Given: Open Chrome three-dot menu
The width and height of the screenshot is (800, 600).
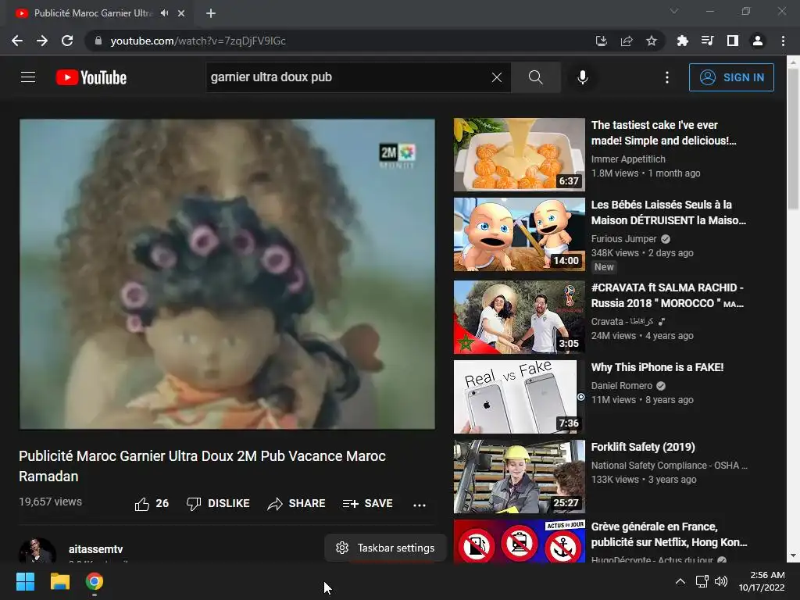Looking at the screenshot, I should pyautogui.click(x=783, y=41).
